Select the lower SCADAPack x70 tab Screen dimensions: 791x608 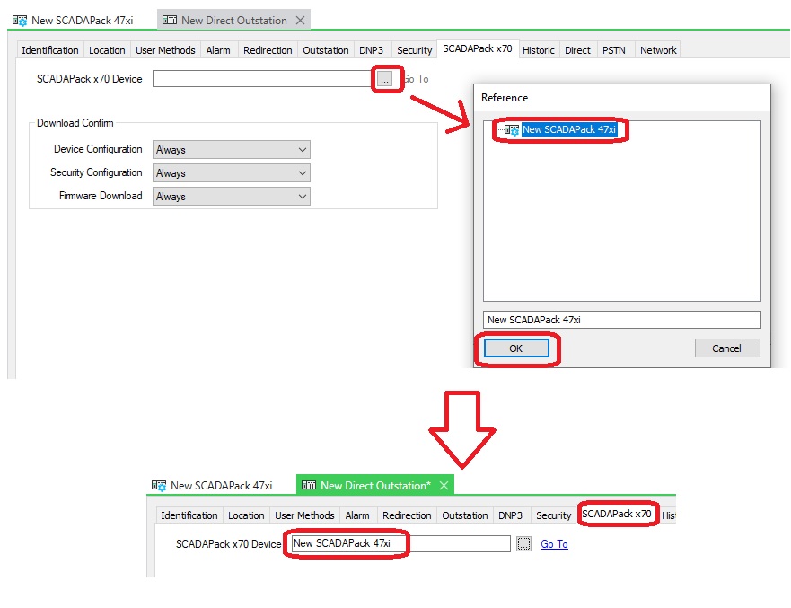click(x=617, y=515)
